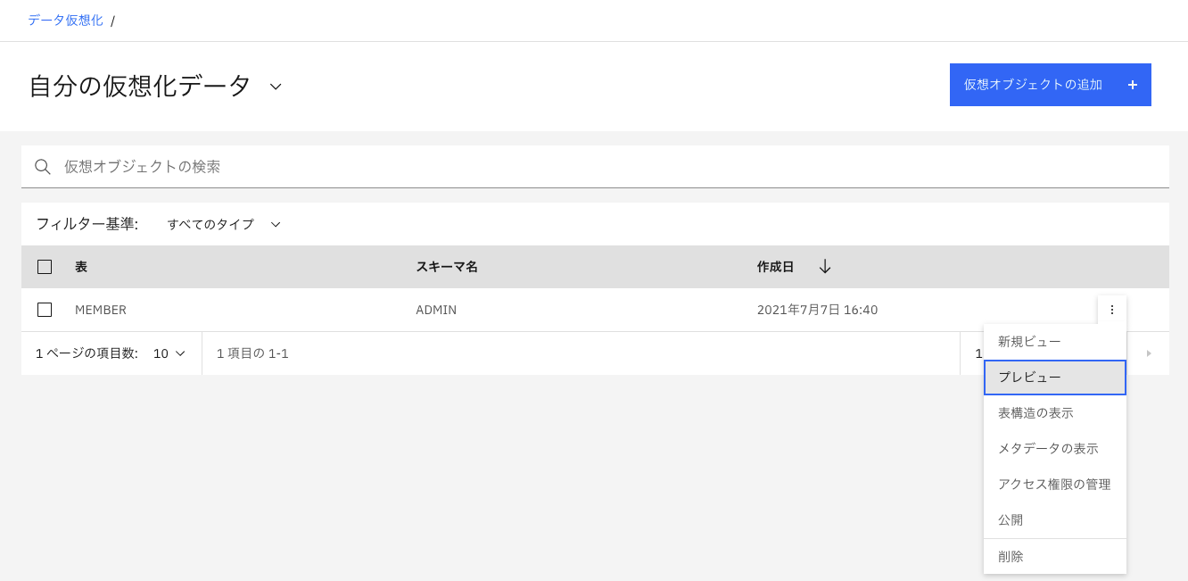The width and height of the screenshot is (1188, 581).
Task: Click the 2021年7月7日 16:40 date cell
Action: 818,310
